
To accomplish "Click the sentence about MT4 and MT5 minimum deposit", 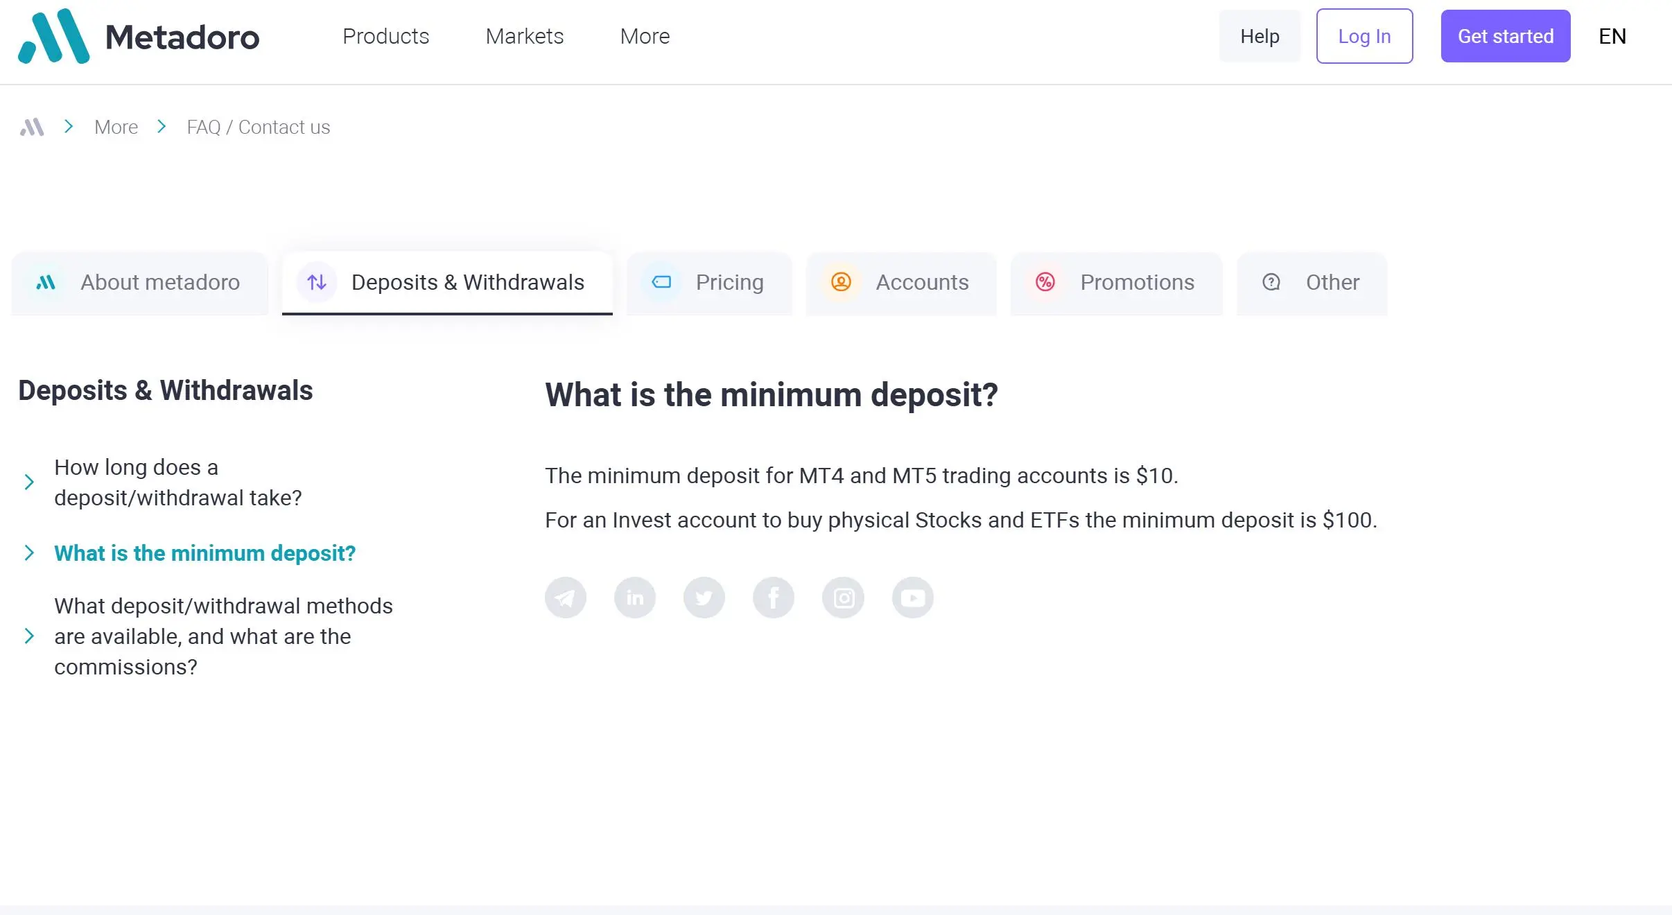I will pos(862,476).
